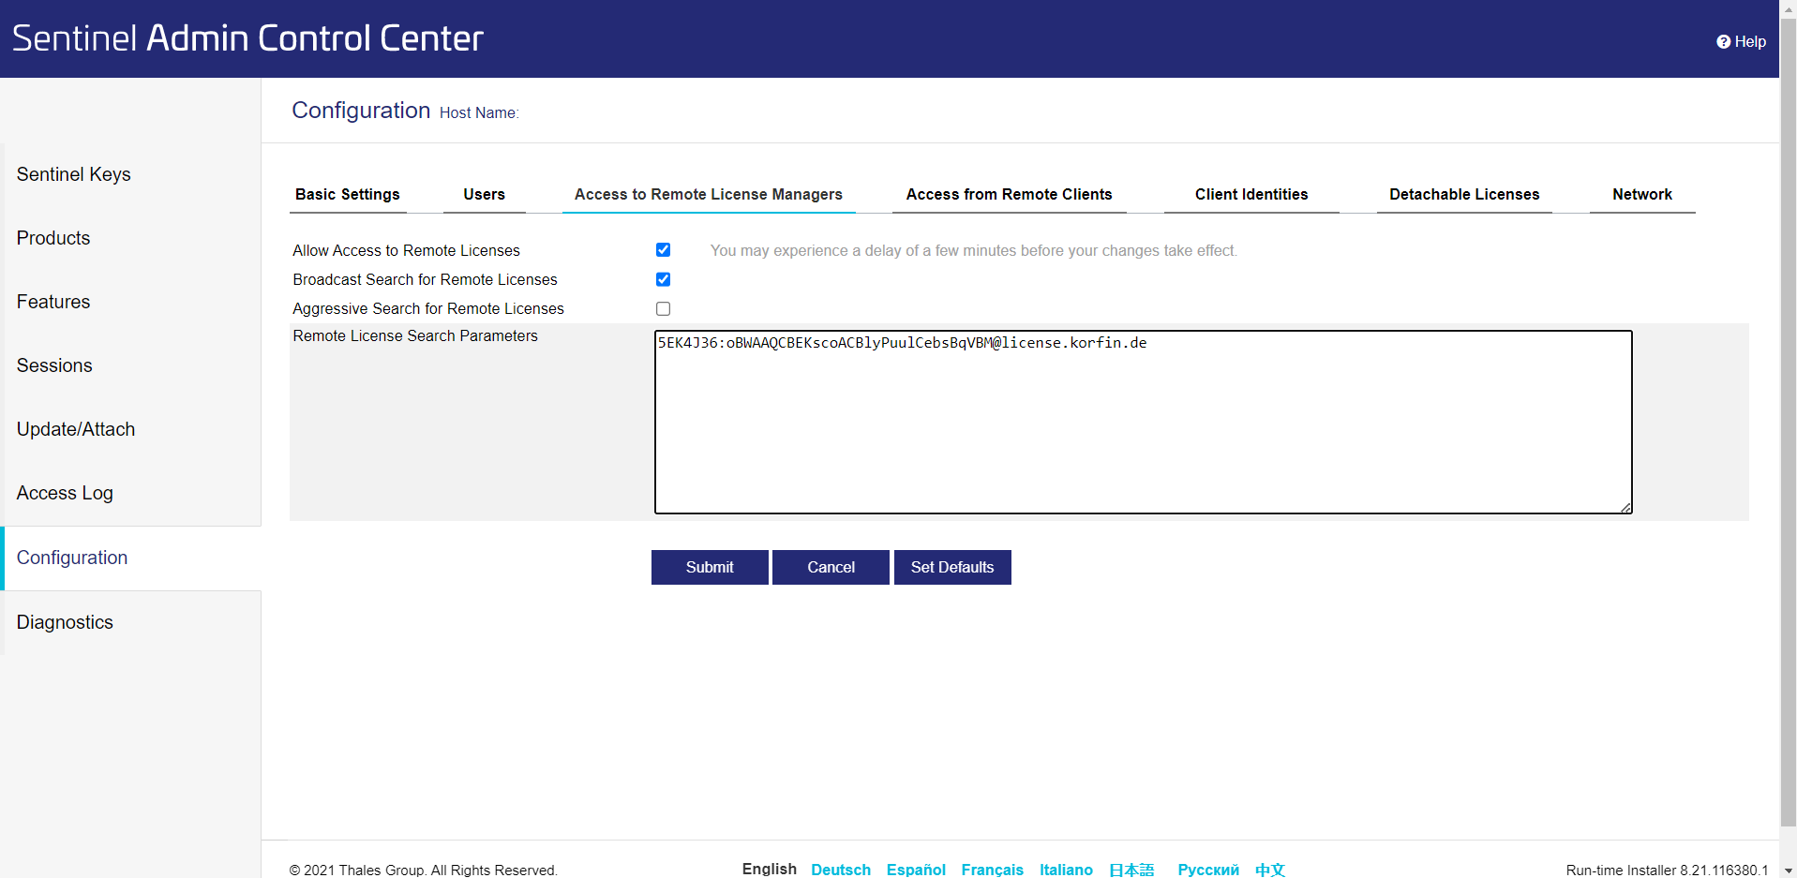Open the Users tab
Image resolution: width=1797 pixels, height=878 pixels.
pos(484,194)
